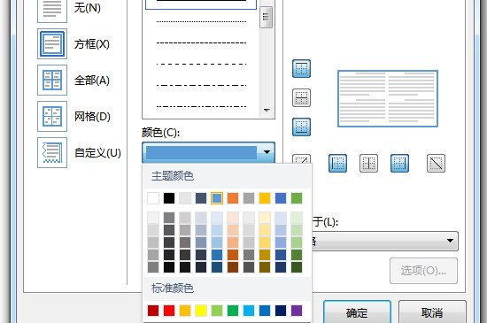This screenshot has width=487, height=323.
Task: Toggle the inside vertical border button
Action: tap(368, 163)
